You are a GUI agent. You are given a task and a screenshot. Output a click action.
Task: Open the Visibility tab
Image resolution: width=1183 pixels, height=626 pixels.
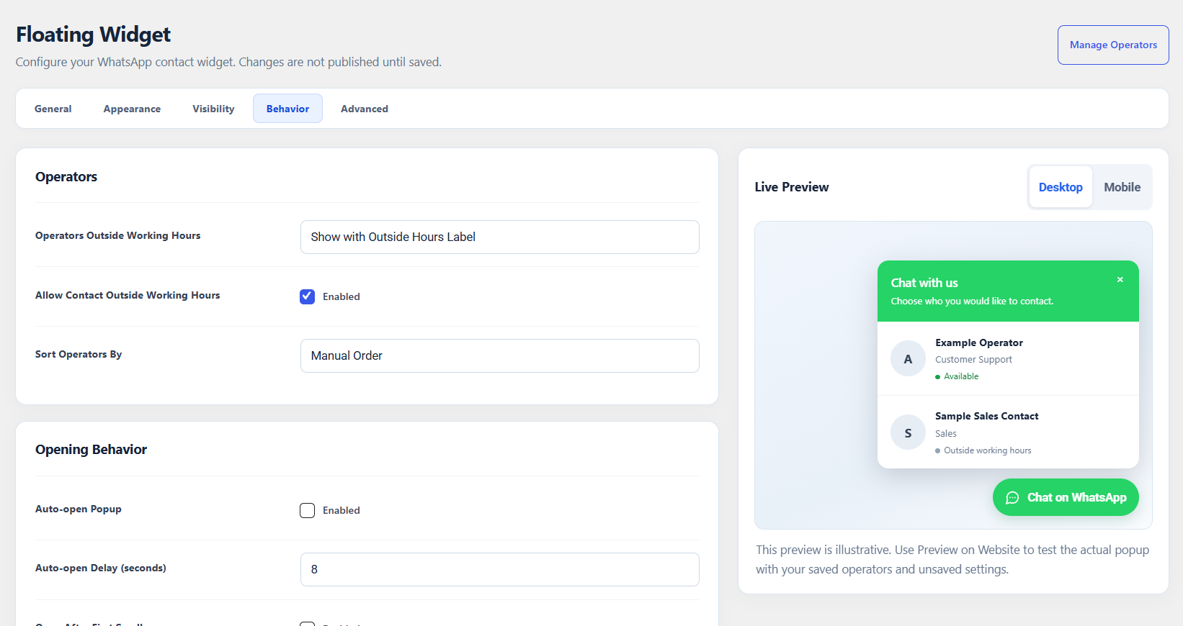(x=213, y=109)
